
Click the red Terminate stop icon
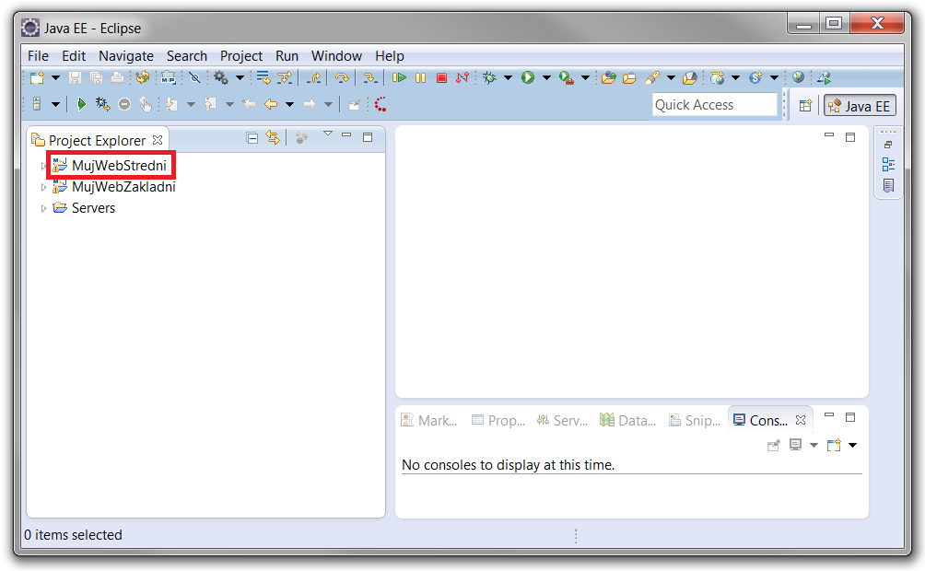[441, 78]
